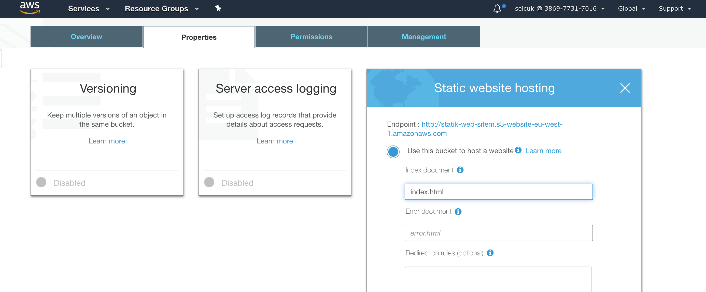Screen dimensions: 706x292
Task: Close the Static website hosting panel
Action: [625, 88]
